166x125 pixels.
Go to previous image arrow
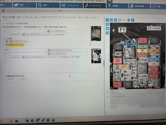pos(120,20)
